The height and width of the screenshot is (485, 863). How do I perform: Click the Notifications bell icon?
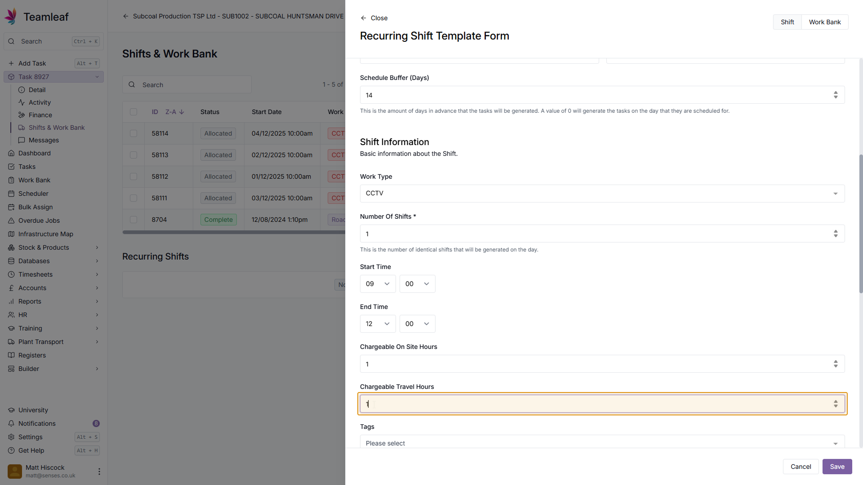pos(11,423)
